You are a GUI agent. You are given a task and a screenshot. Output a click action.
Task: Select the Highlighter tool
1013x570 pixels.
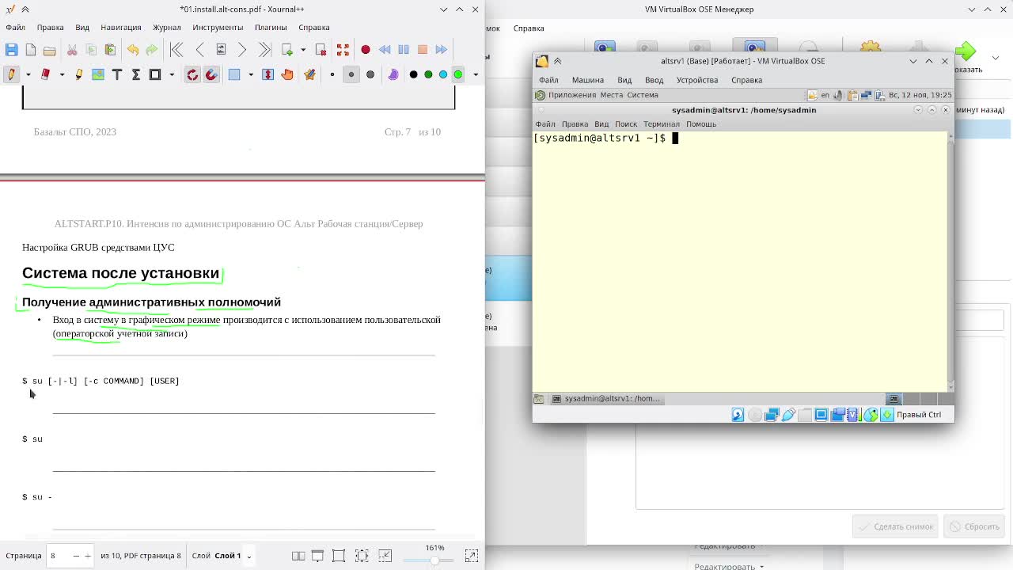[78, 74]
